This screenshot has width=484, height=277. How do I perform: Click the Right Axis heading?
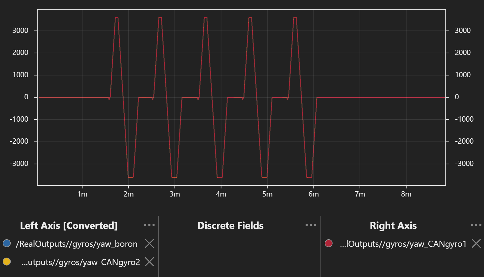pyautogui.click(x=393, y=226)
